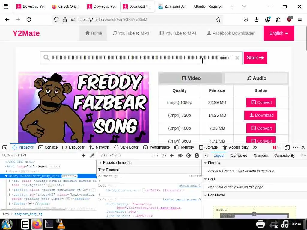Convert the 1080p mp4 video
The width and height of the screenshot is (307, 230).
point(261,102)
